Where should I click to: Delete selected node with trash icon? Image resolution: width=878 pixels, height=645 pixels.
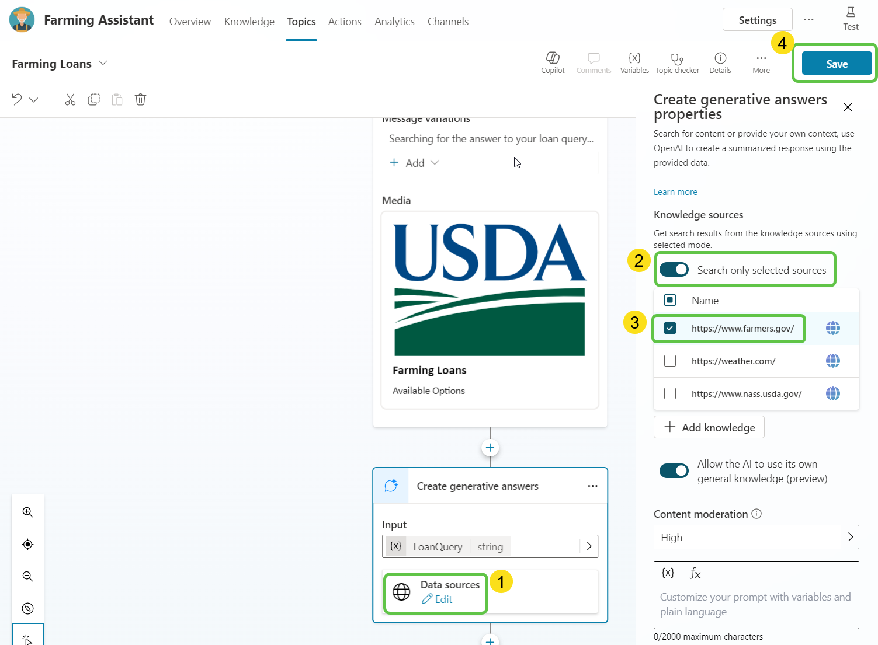pos(140,100)
